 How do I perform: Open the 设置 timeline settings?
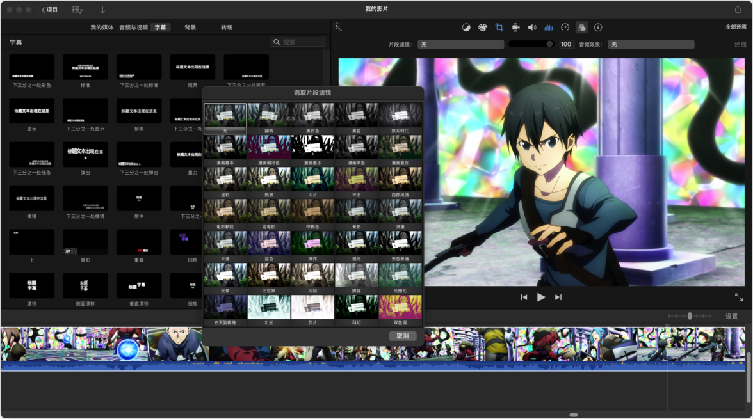pos(731,316)
